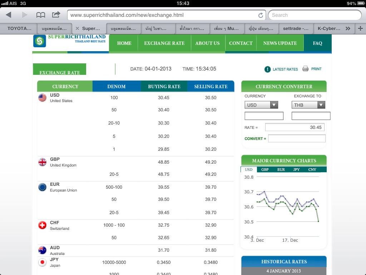Open the bookmarks book icon
The image size is (366, 275).
tap(41, 15)
